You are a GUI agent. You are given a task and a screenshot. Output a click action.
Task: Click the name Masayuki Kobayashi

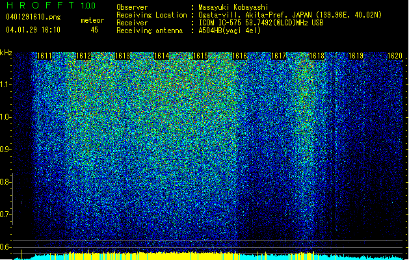[x=233, y=7]
